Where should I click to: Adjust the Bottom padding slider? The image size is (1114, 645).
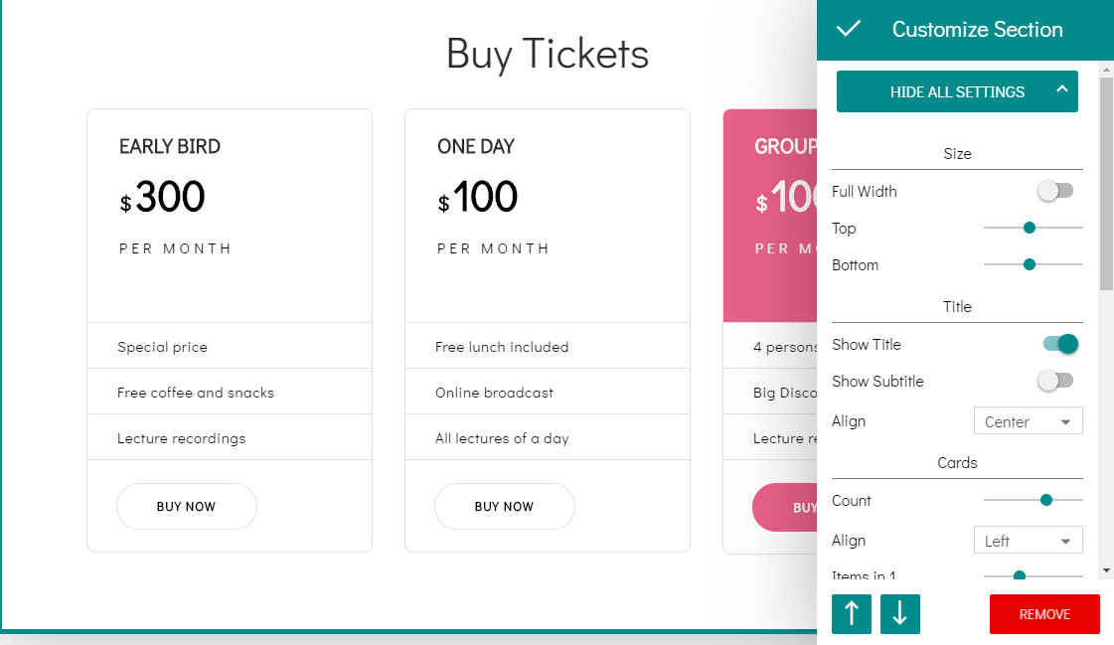[x=1030, y=264]
